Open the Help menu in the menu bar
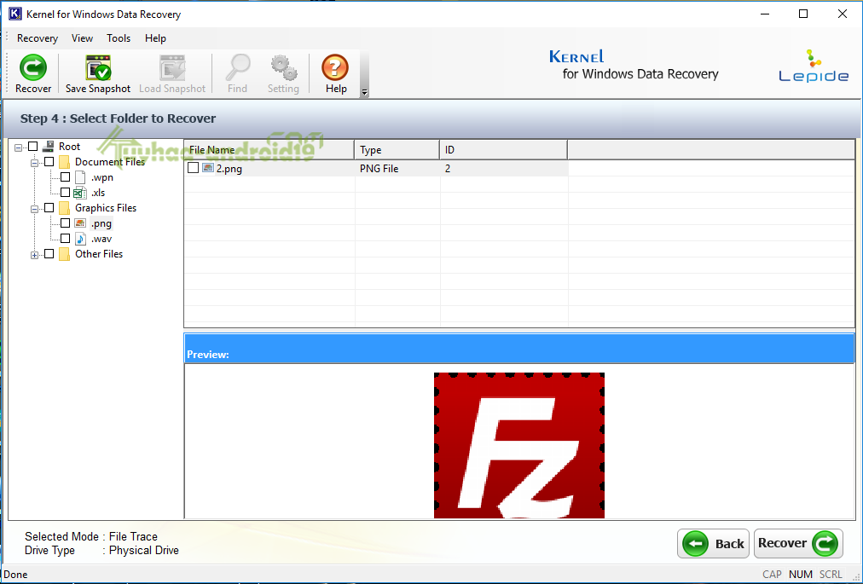The image size is (863, 584). pyautogui.click(x=155, y=38)
